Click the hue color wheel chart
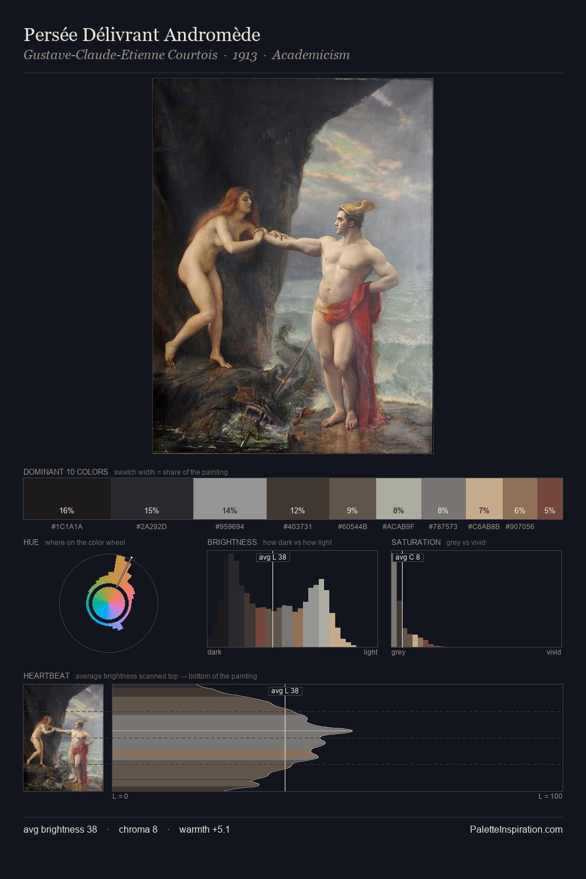 point(108,603)
